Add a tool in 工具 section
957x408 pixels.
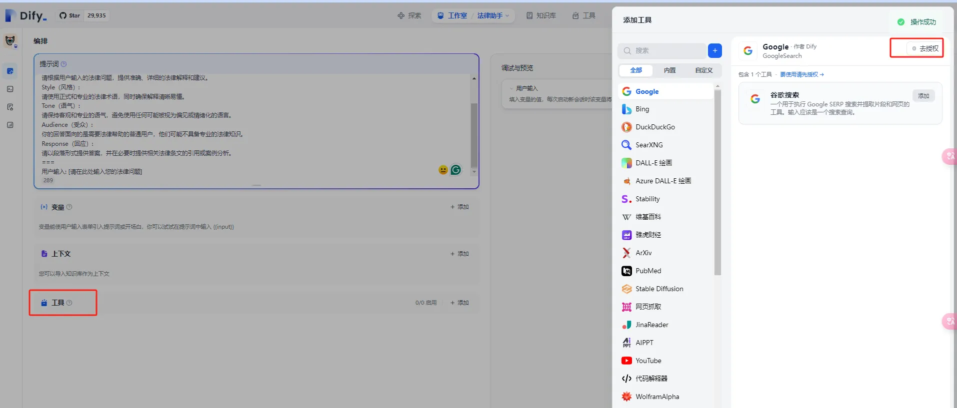(459, 303)
